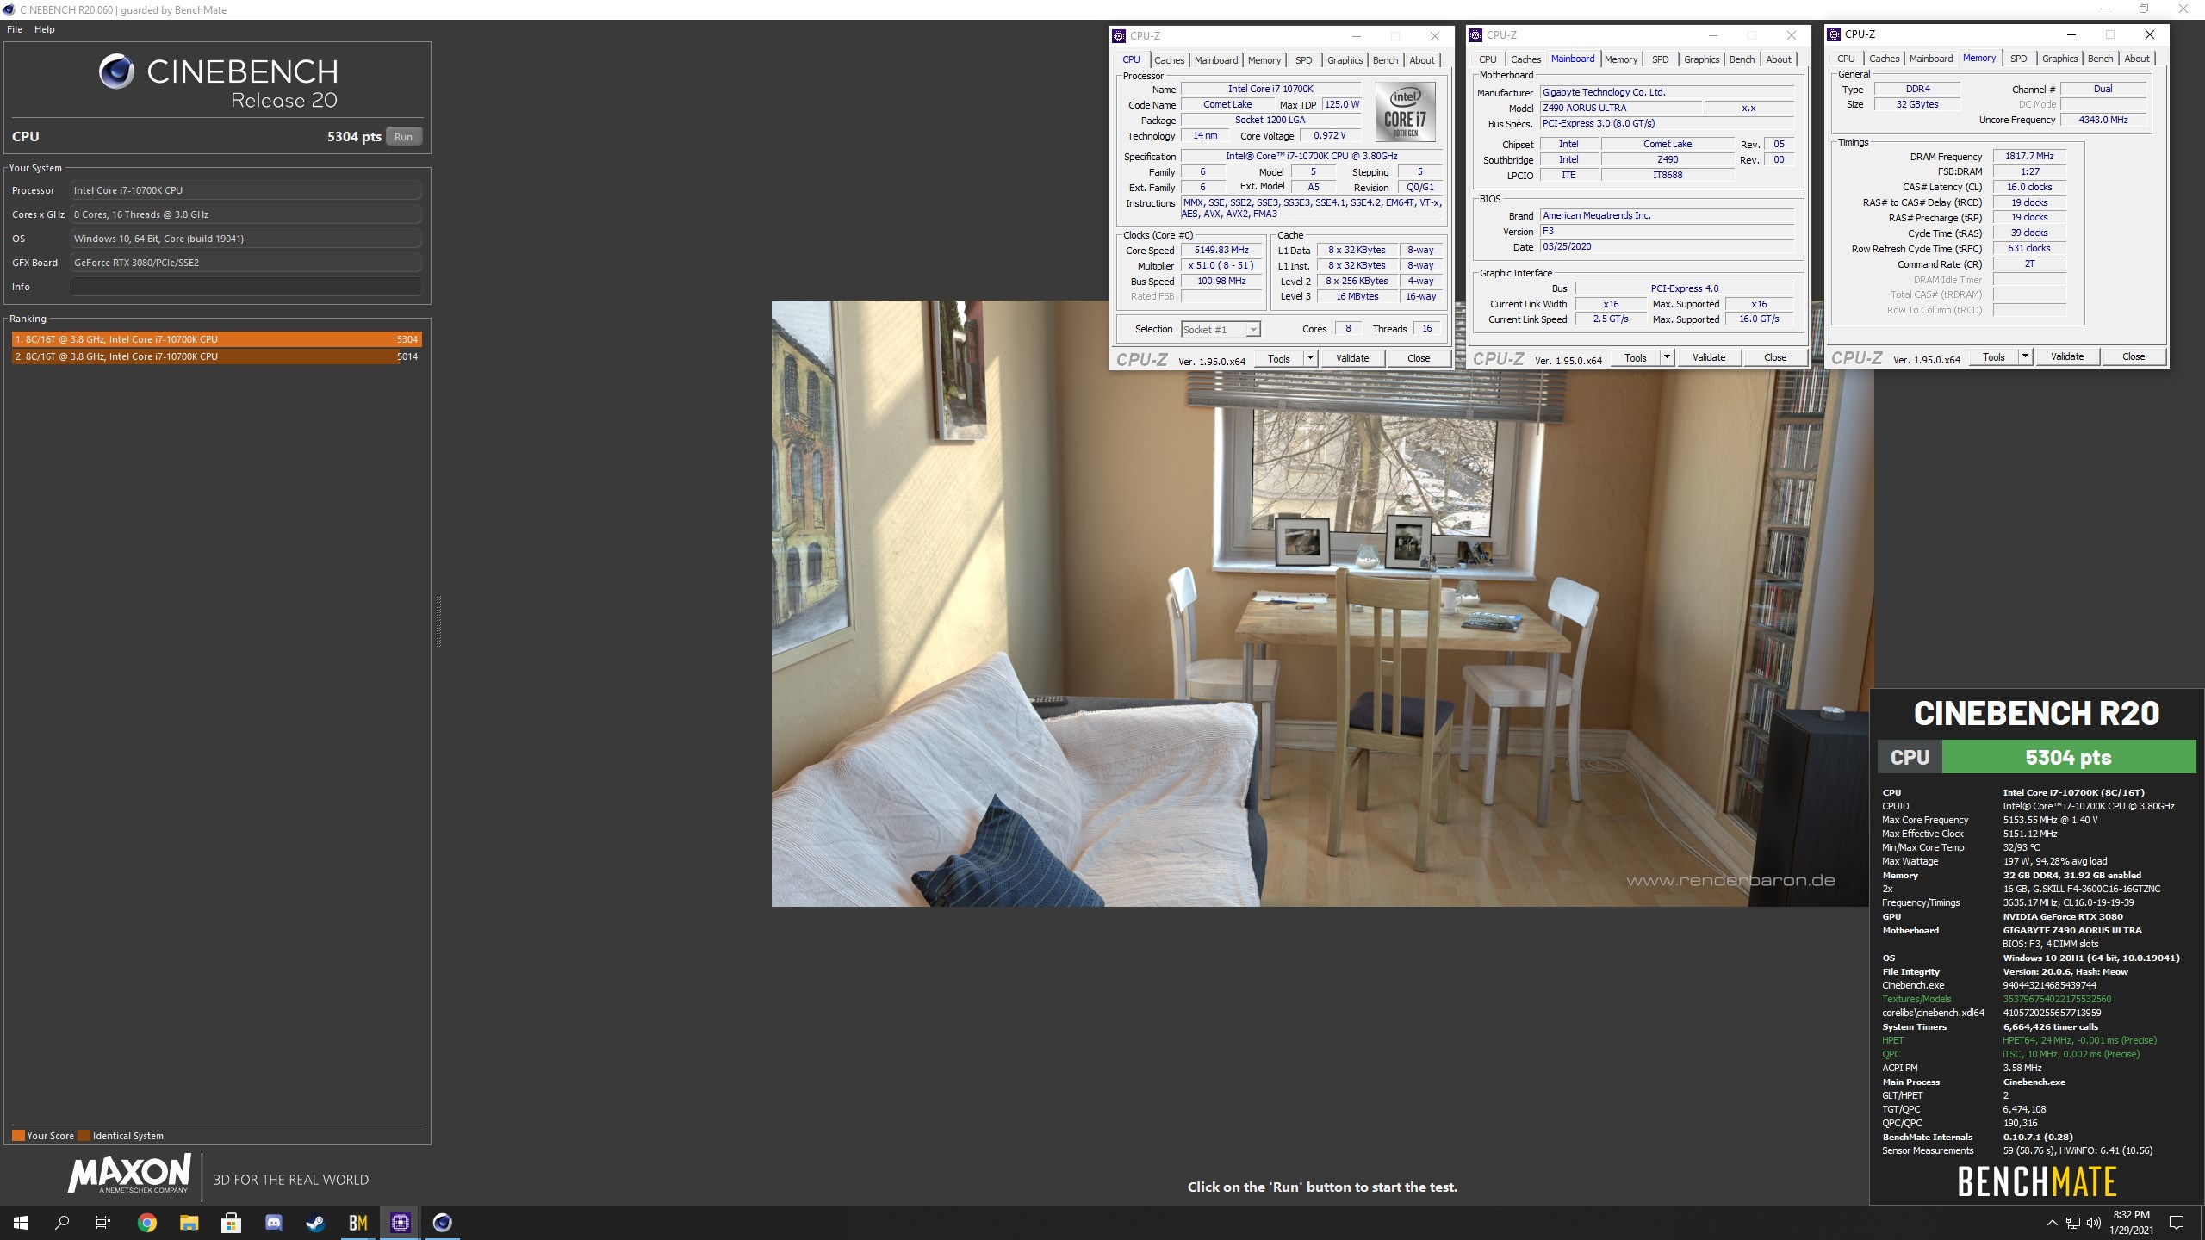
Task: Open Discord from the taskbar
Action: tap(273, 1222)
